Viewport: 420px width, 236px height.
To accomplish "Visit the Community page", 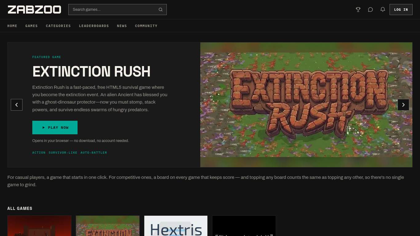I will click(x=146, y=26).
